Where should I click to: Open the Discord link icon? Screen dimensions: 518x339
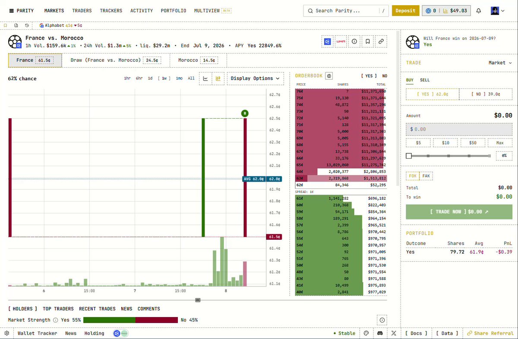click(x=380, y=333)
